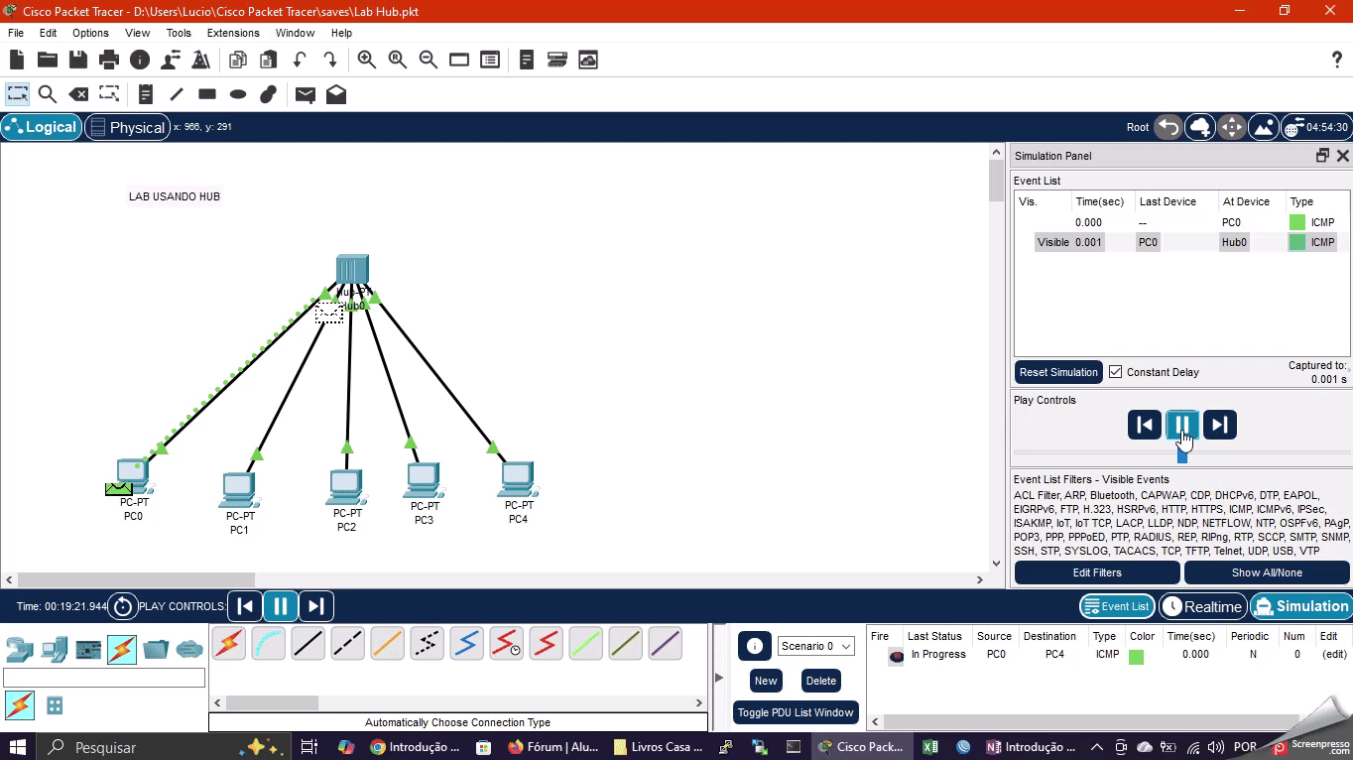Screen dimensions: 1353x760
Task: Click the ICMP color swatch for Hub0 event
Action: pyautogui.click(x=1296, y=242)
